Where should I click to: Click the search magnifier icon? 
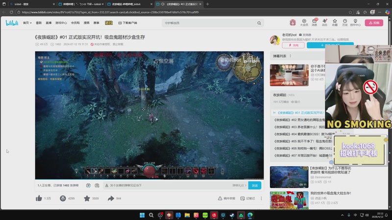tap(259, 23)
